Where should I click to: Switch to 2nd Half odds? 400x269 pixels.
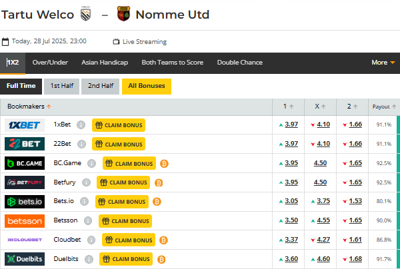(x=101, y=86)
